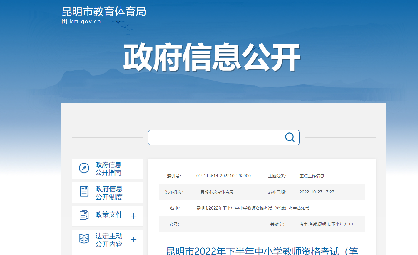This screenshot has width=418, height=255.
Task: Click the open book icon for 法定主动公开内容
Action: 84,239
